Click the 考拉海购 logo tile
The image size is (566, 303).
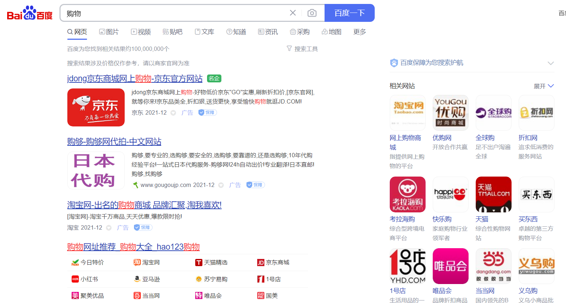(x=408, y=194)
